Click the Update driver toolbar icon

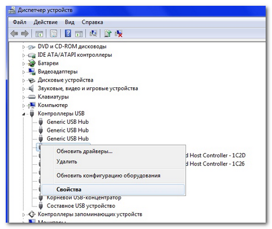click(108, 34)
